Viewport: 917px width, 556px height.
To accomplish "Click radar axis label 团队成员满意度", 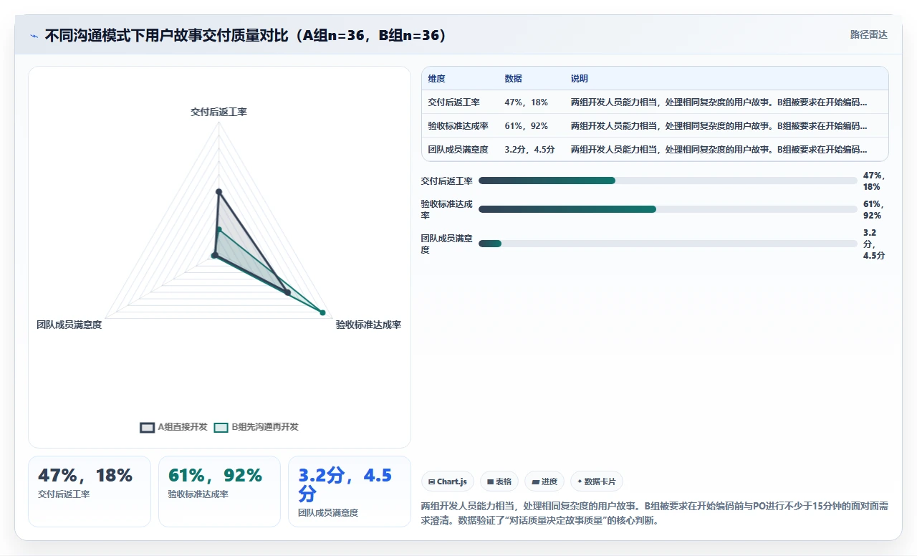I will pyautogui.click(x=69, y=325).
